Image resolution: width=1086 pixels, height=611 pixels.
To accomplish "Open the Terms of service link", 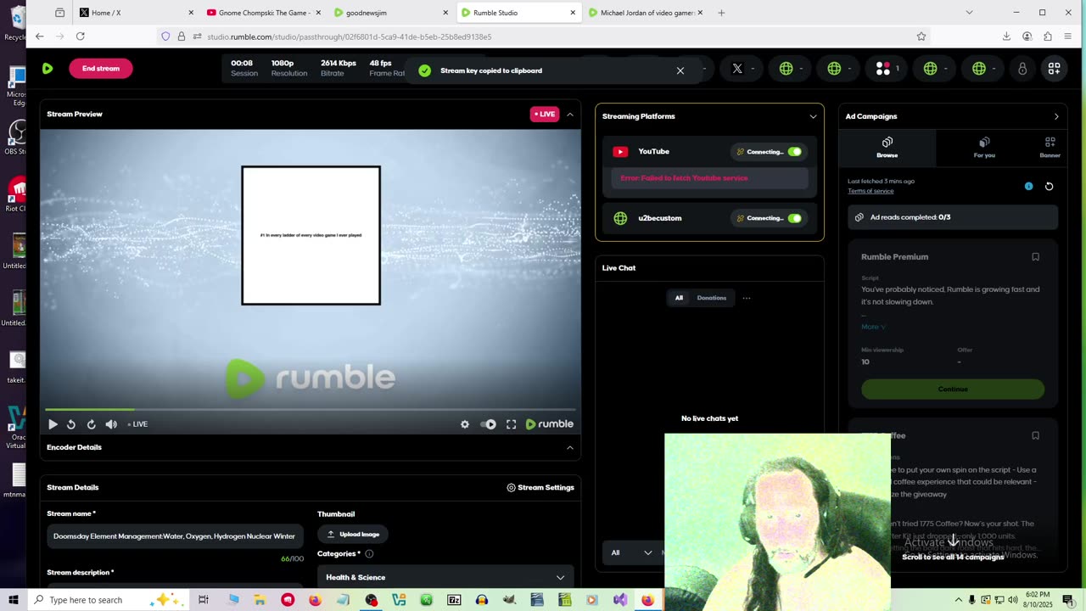I will (870, 191).
